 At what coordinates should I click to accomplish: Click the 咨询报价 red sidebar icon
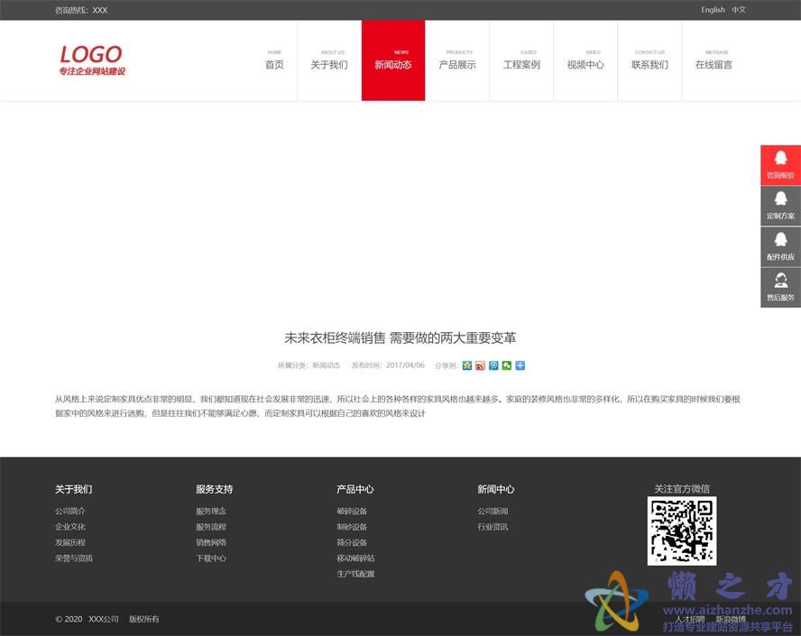tap(780, 165)
